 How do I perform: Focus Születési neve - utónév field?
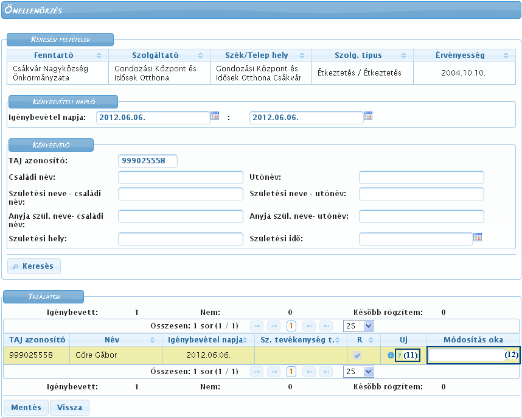coord(422,194)
